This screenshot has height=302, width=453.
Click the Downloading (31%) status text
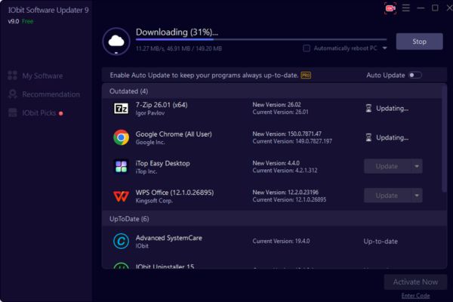tap(177, 32)
